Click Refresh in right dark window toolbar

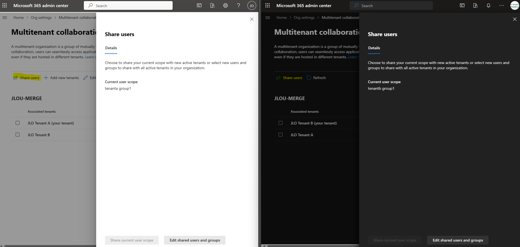click(316, 78)
